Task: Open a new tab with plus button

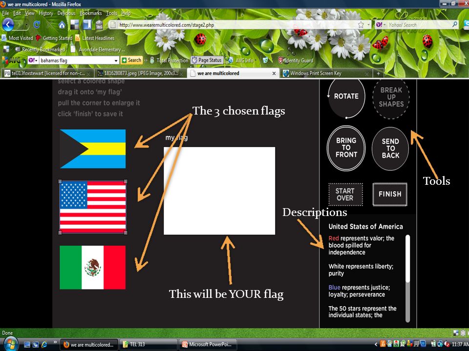Action: tap(378, 73)
